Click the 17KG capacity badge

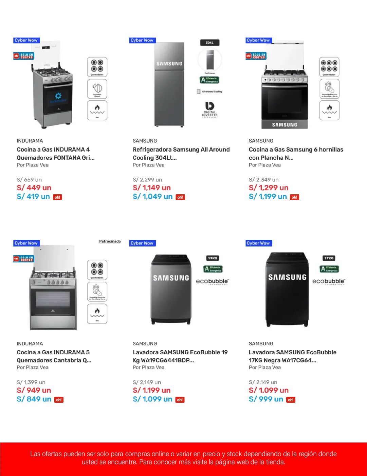pos(329,258)
